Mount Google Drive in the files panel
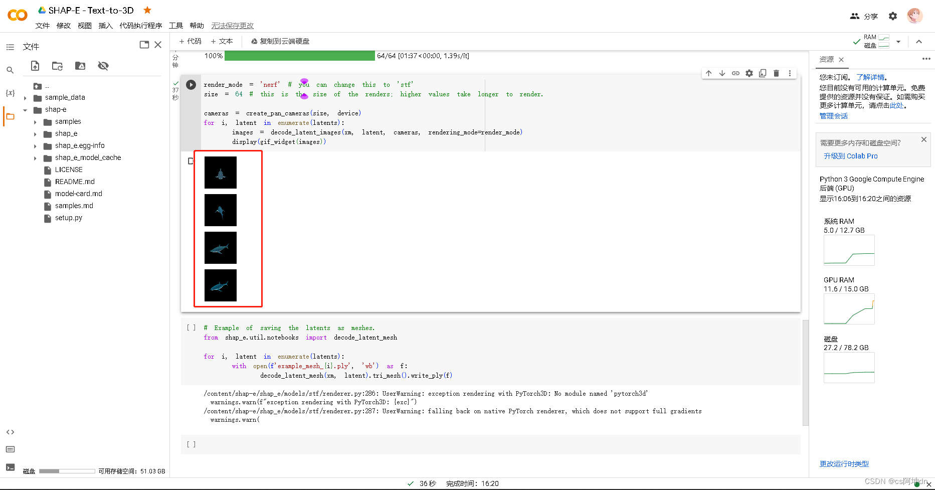Viewport: 935px width, 490px height. coord(80,66)
